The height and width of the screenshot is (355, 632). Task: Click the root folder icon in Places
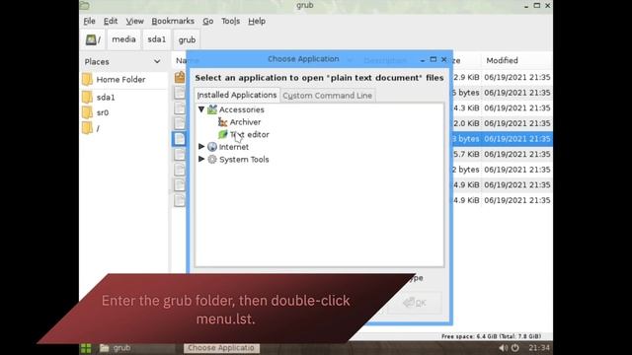(x=87, y=128)
